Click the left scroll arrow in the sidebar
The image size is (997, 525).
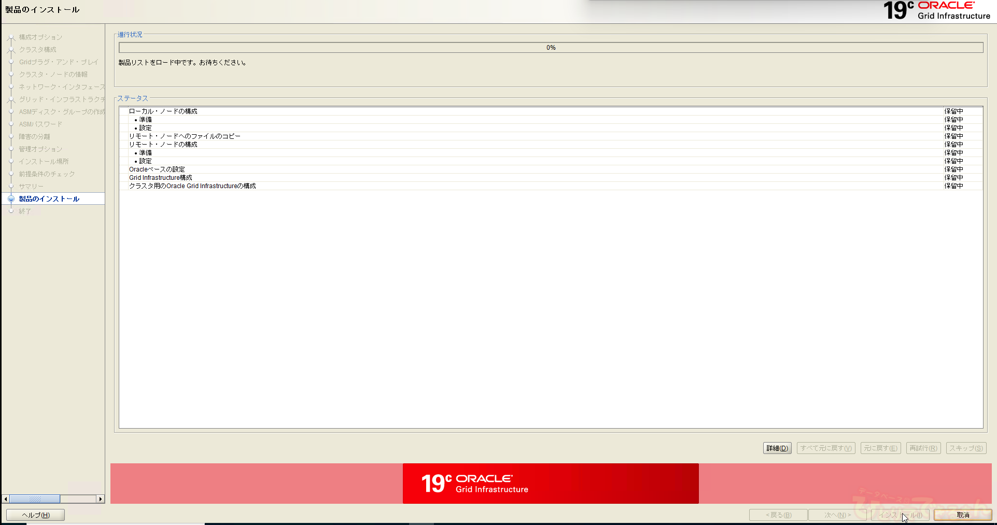click(x=6, y=499)
